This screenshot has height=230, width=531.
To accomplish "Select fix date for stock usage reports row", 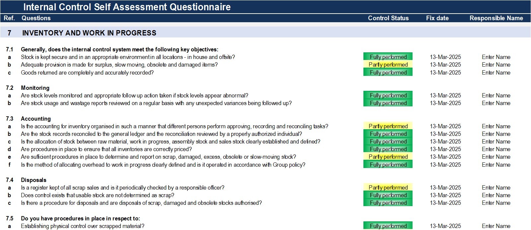I will click(x=445, y=103).
